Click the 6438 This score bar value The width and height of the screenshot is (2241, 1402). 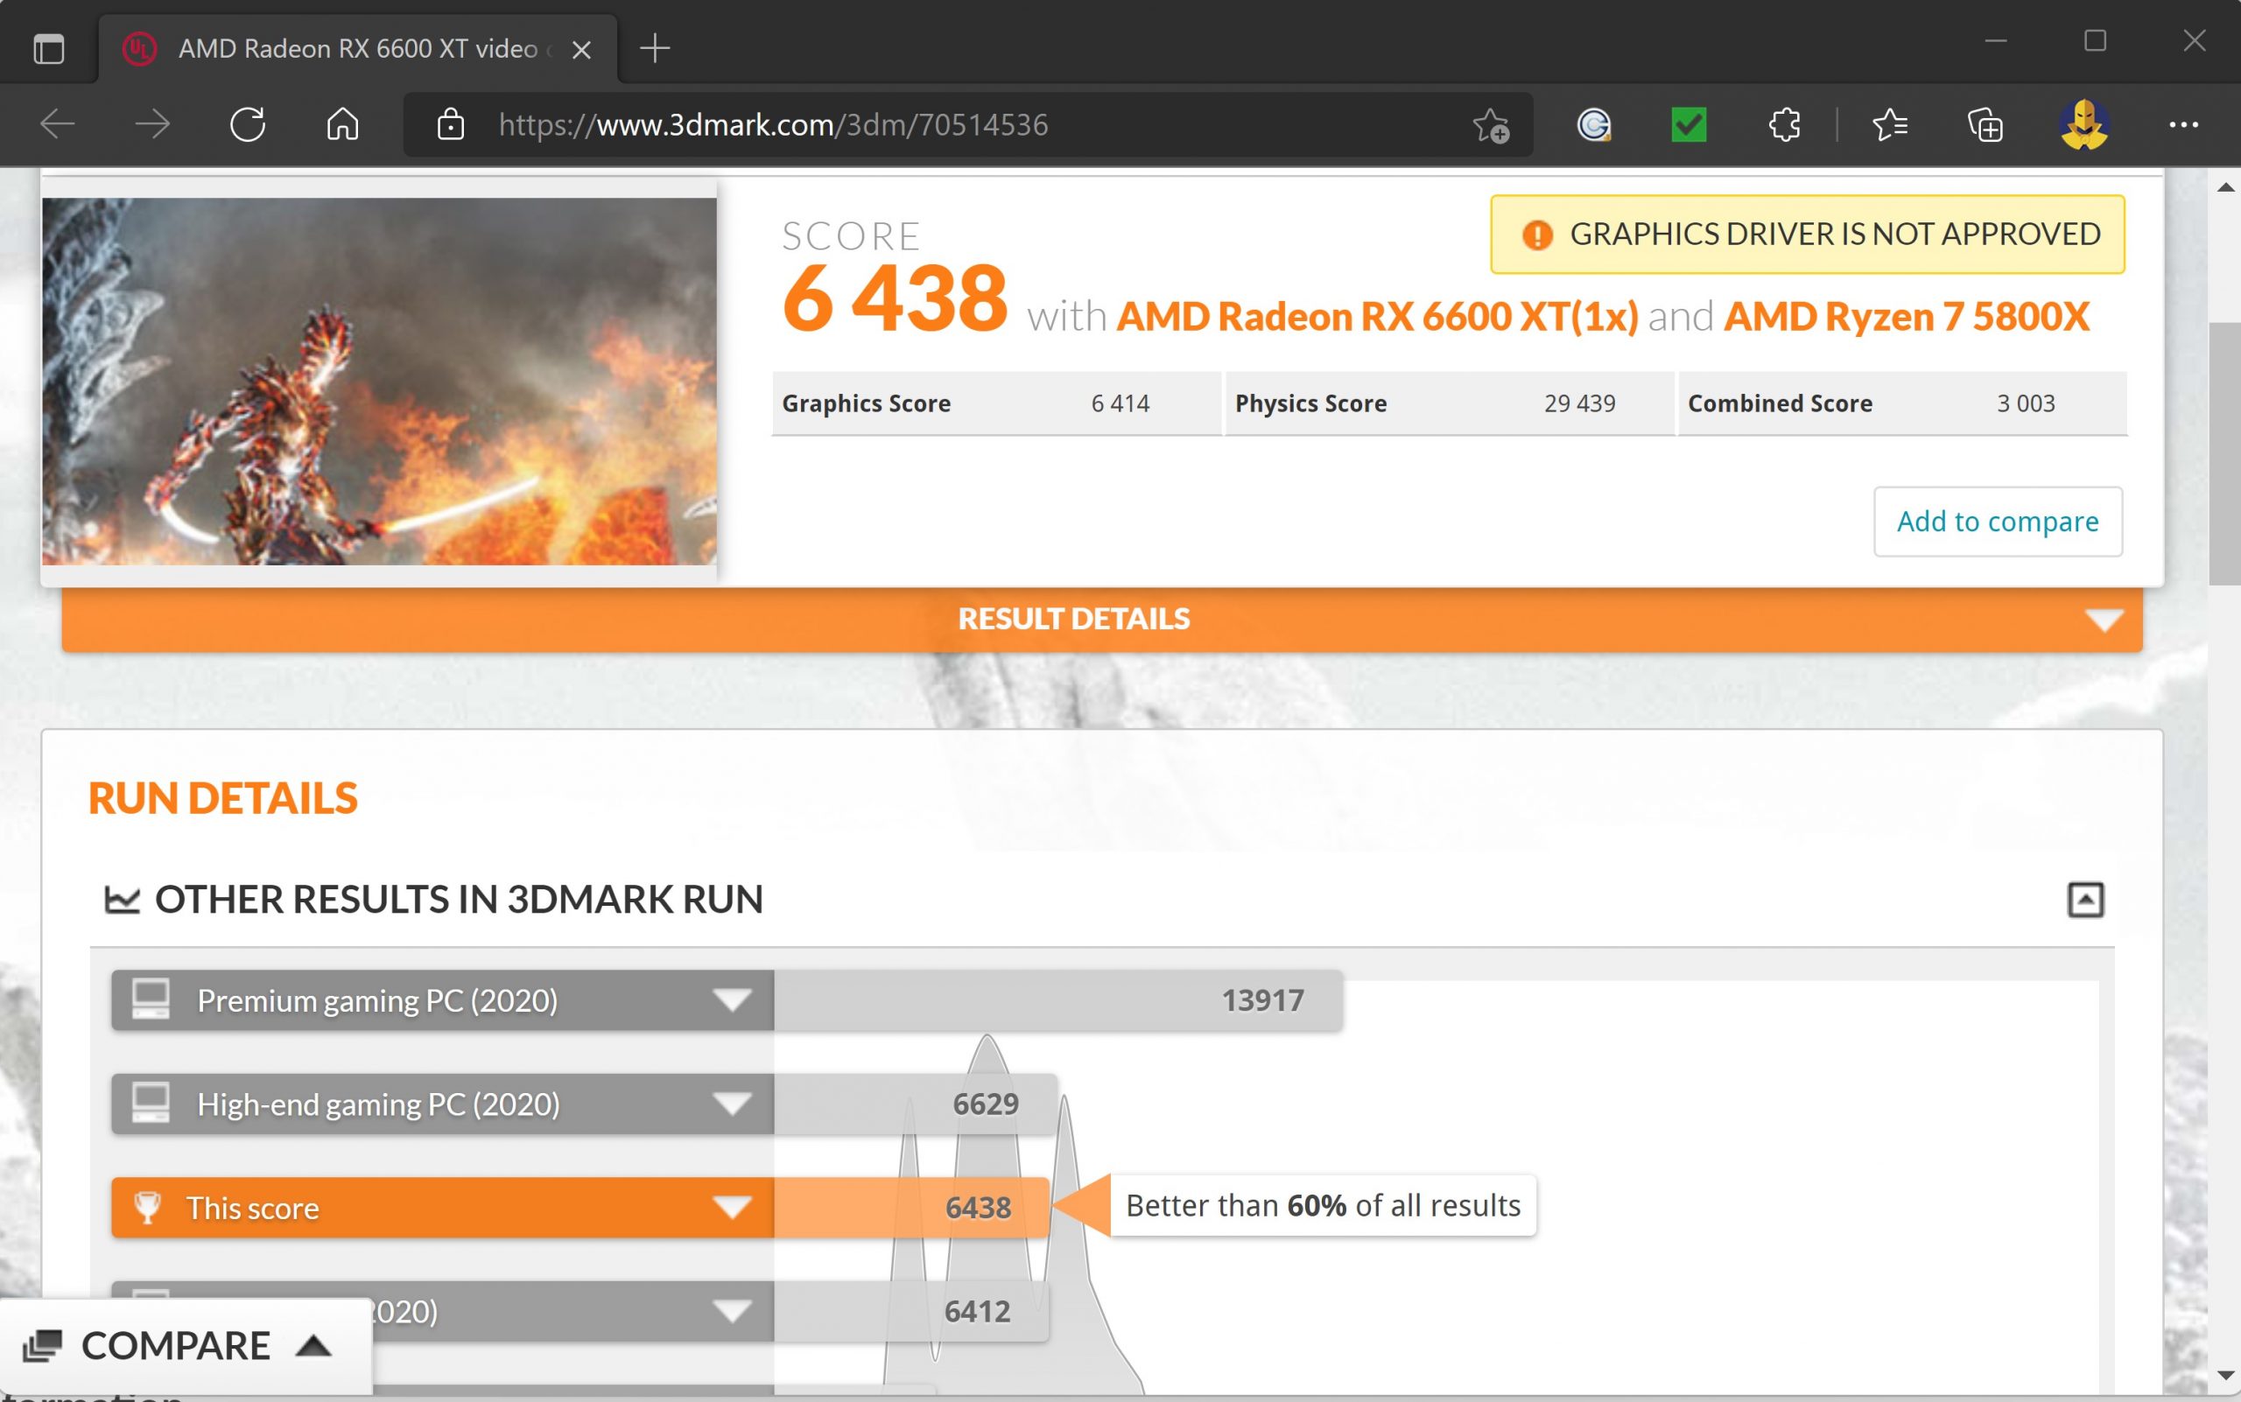979,1209
